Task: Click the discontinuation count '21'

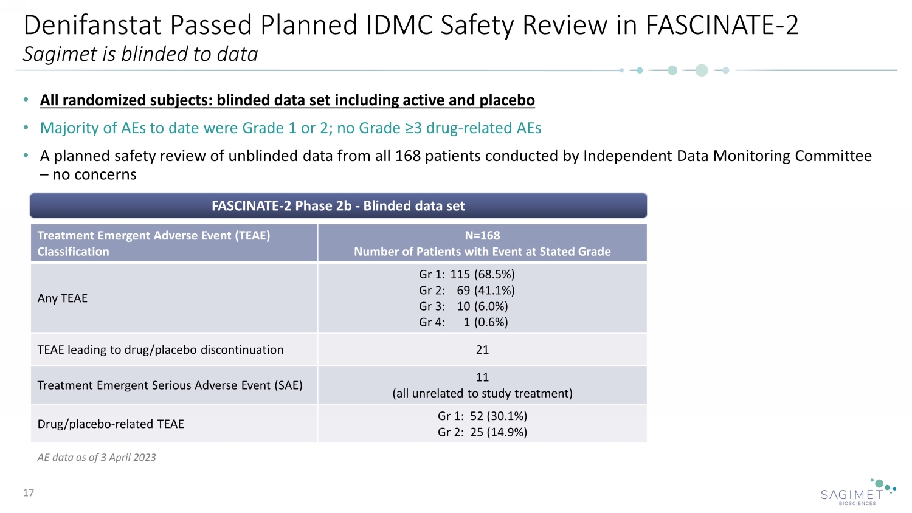Action: point(482,350)
